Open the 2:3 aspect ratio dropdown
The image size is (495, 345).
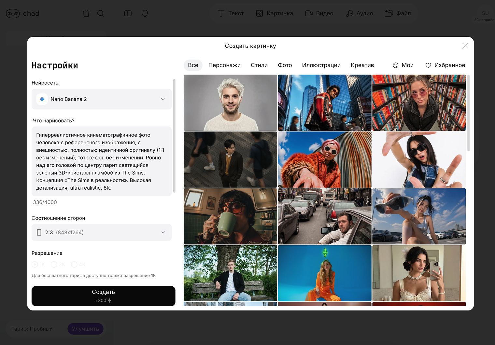pyautogui.click(x=102, y=232)
